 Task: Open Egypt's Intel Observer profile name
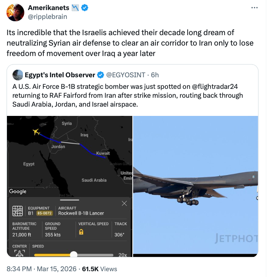click(x=60, y=75)
